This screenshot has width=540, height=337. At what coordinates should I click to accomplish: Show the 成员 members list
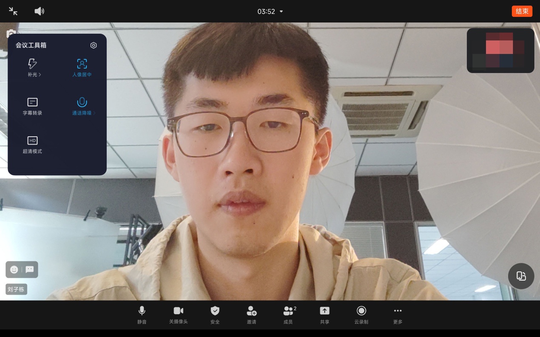(289, 315)
